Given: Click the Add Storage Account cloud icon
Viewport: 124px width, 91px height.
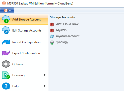Looking at the screenshot, I should [6, 19].
